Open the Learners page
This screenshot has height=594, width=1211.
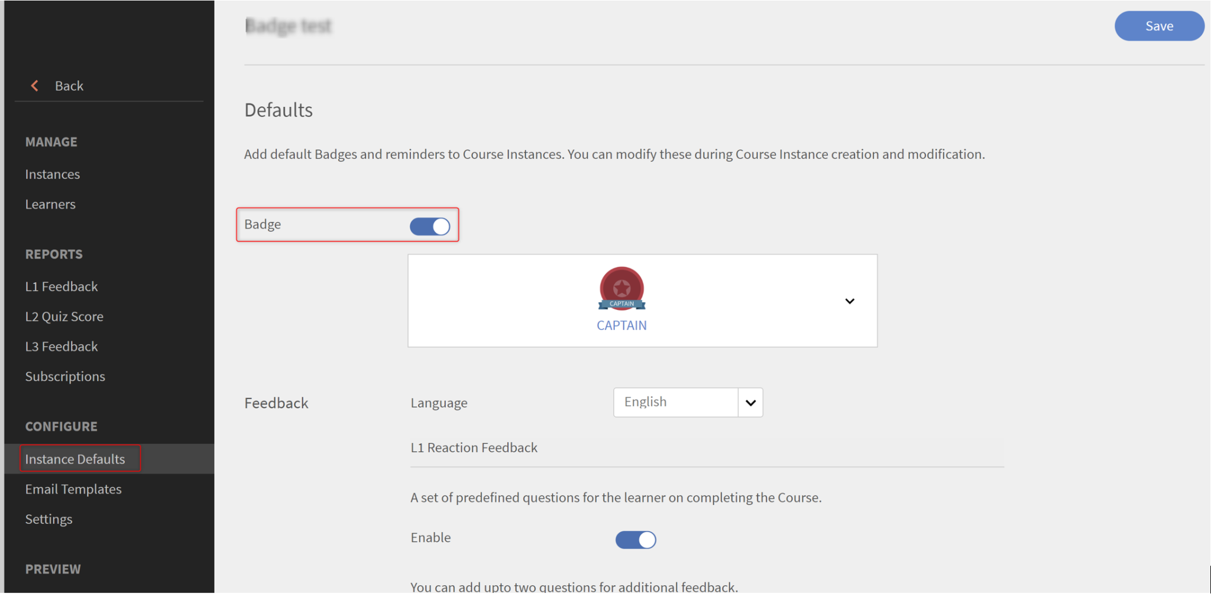pyautogui.click(x=50, y=204)
